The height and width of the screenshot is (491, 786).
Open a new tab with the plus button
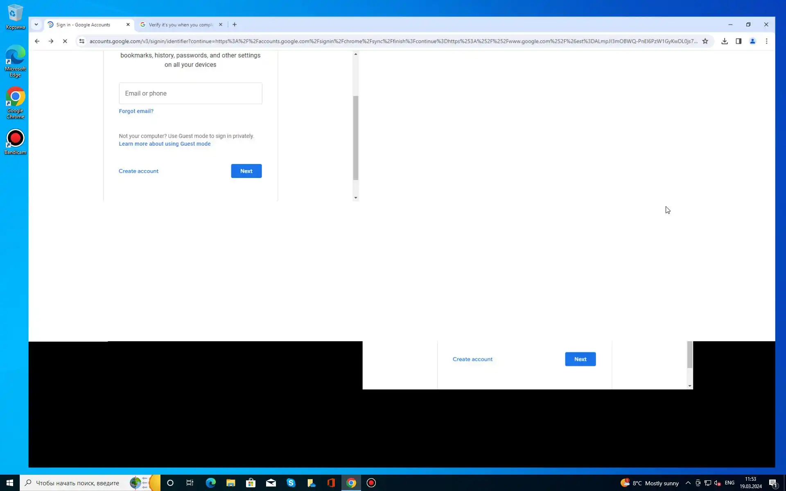[235, 25]
